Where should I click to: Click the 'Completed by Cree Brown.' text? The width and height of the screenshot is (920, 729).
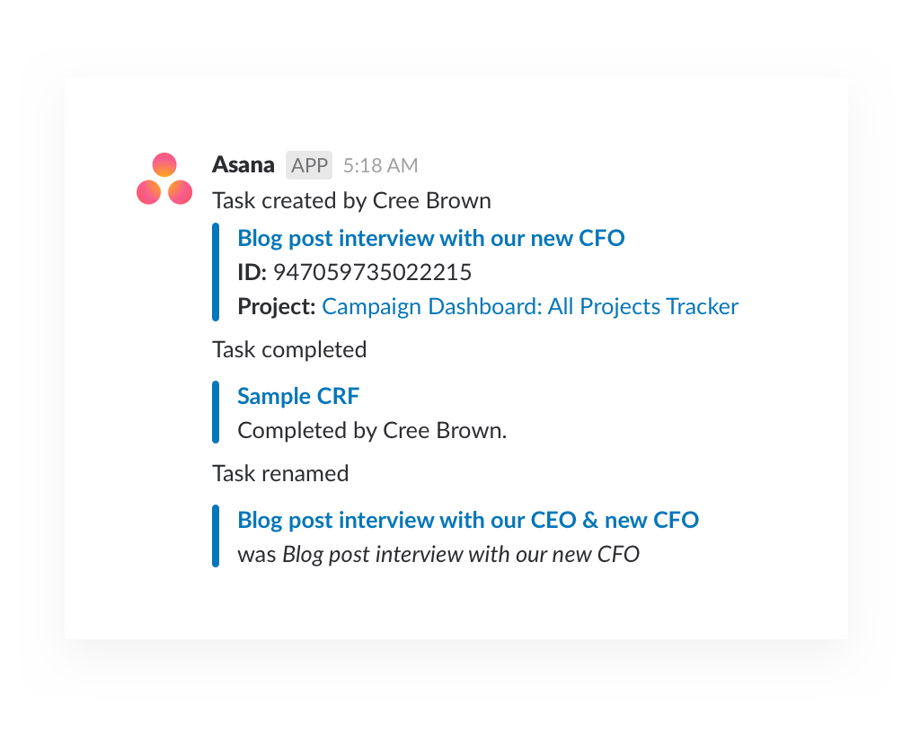(x=372, y=430)
